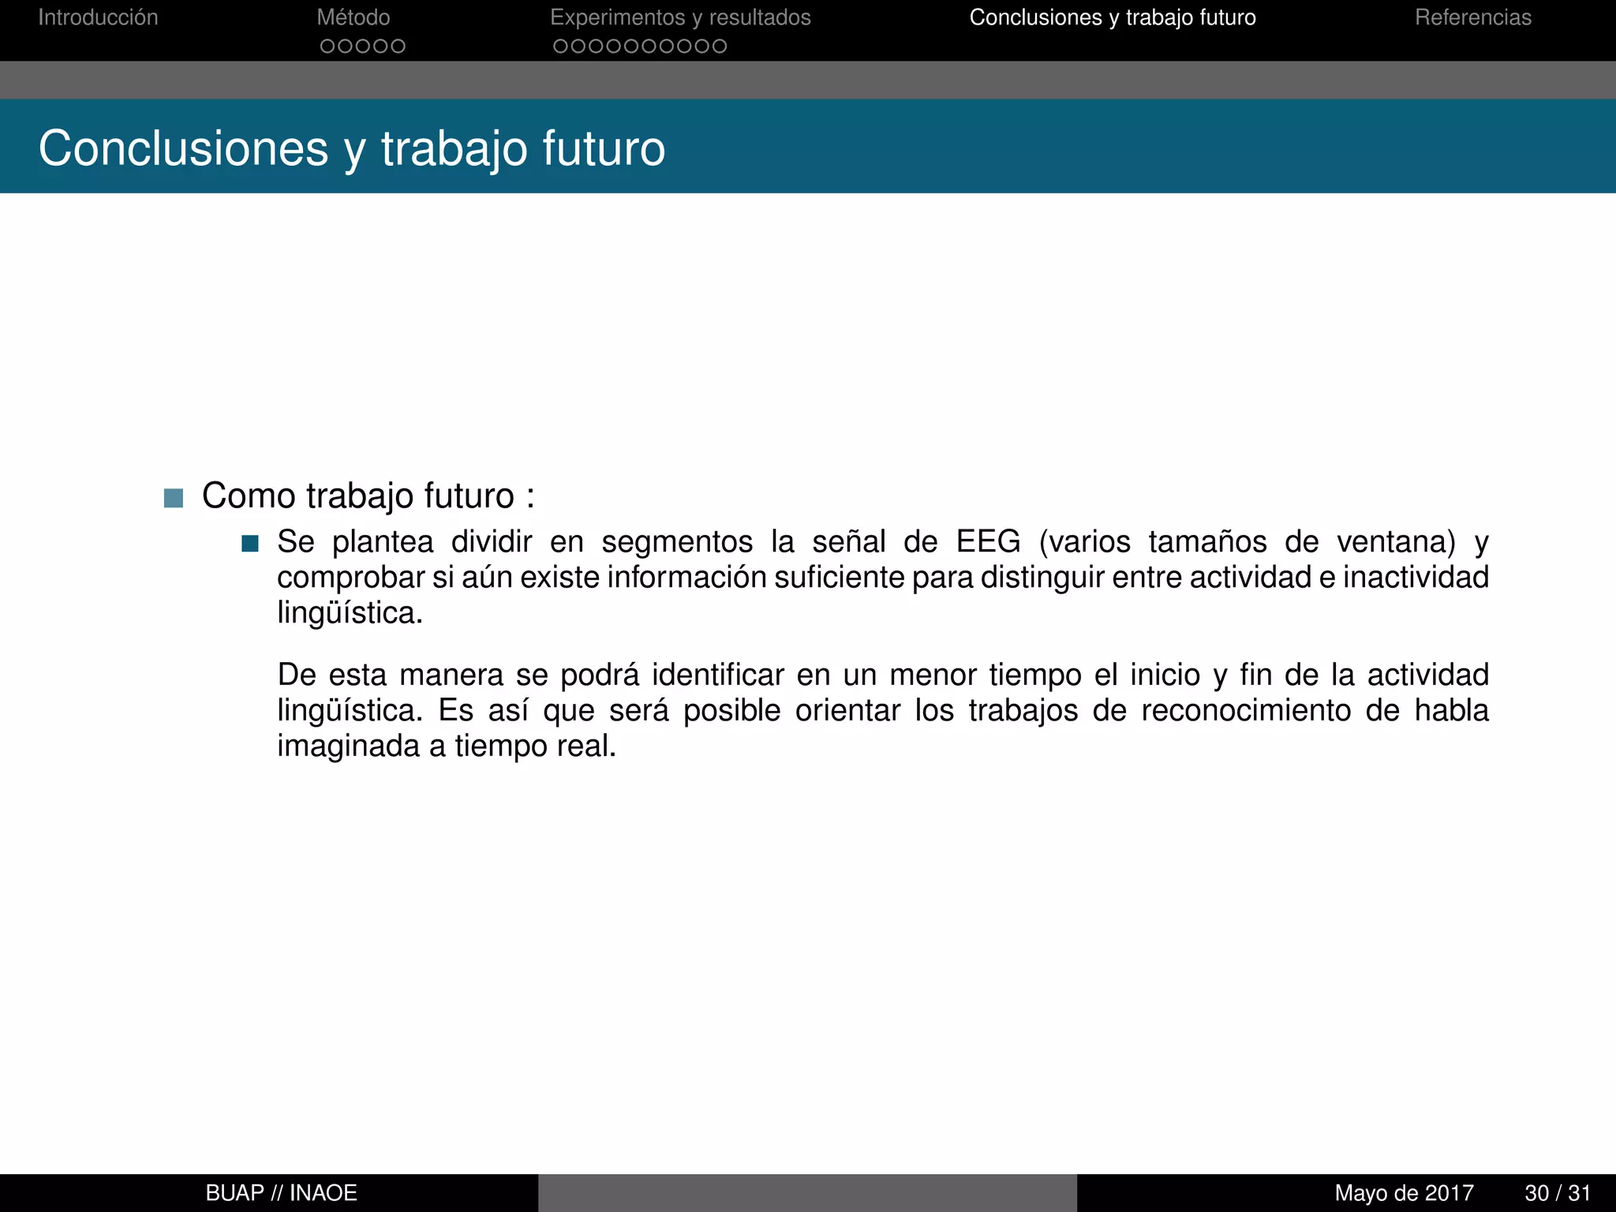Open the Método section in navigation
The width and height of the screenshot is (1616, 1212).
(353, 17)
